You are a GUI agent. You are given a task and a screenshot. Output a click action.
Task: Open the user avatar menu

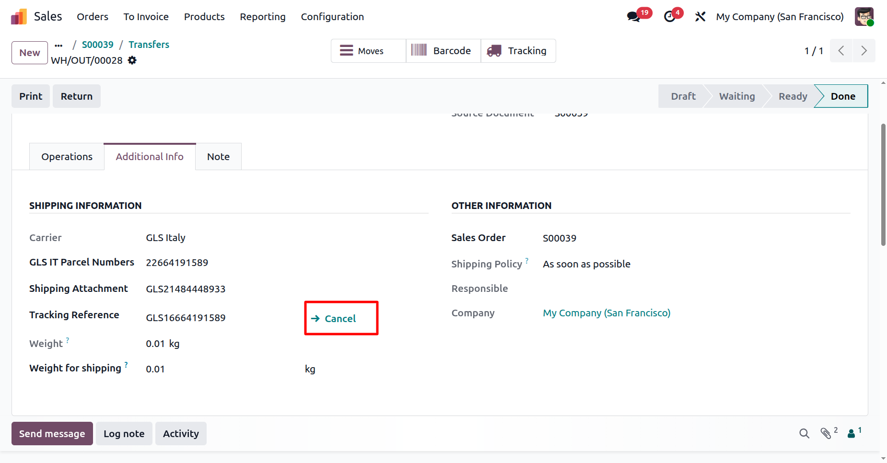[x=864, y=17]
